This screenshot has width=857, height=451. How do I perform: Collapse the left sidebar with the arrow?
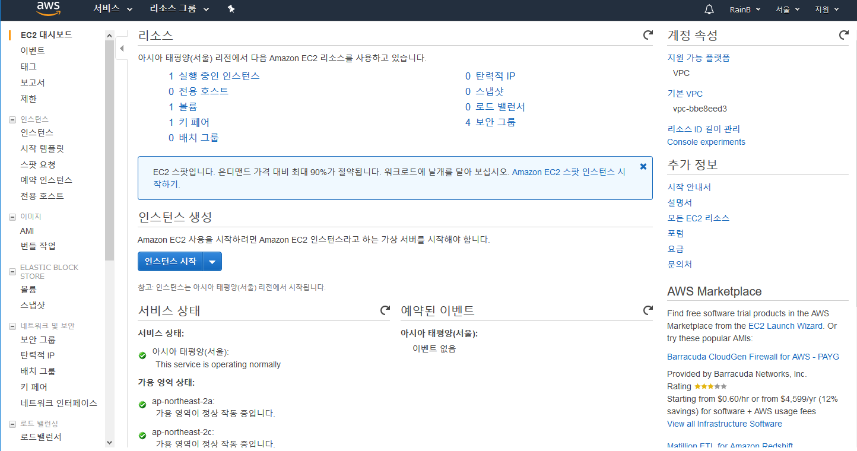click(x=122, y=48)
